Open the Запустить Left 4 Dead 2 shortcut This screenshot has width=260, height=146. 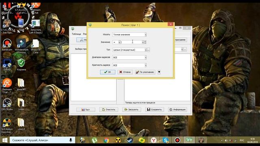(x=36, y=26)
